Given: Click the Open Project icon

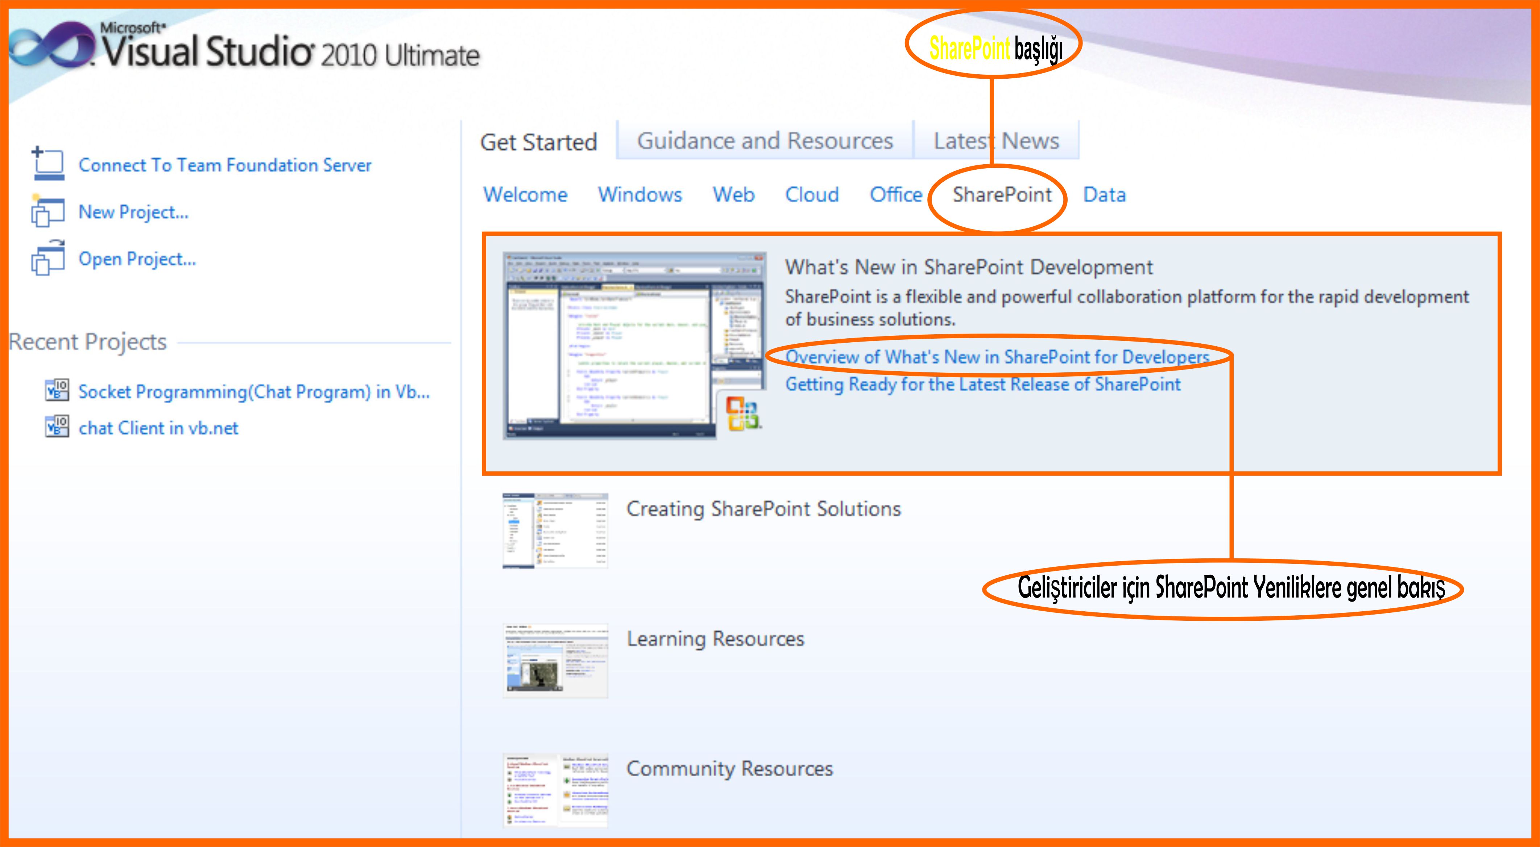Looking at the screenshot, I should 47,258.
